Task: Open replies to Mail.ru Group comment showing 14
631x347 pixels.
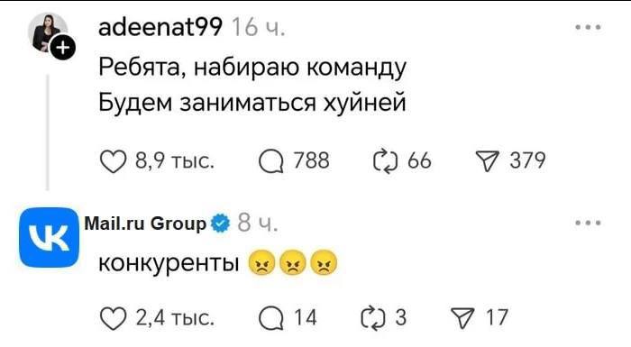Action: pos(271,318)
